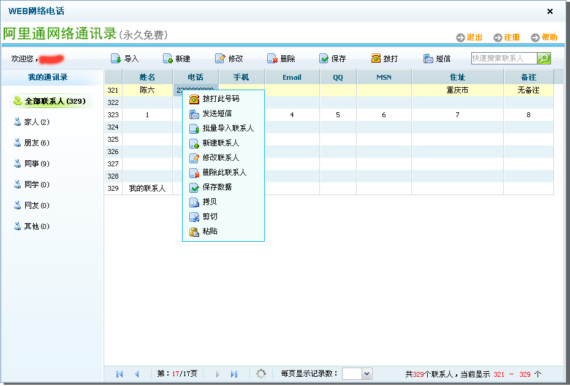Click the 全部联系人 green people icon
This screenshot has height=386, width=570.
tap(17, 101)
